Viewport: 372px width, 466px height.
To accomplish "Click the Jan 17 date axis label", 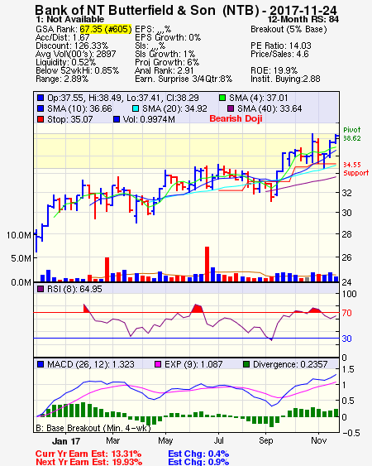I will pos(66,441).
